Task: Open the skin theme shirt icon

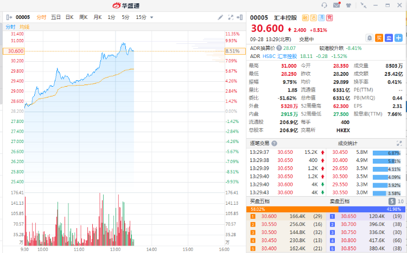Action: pyautogui.click(x=348, y=5)
